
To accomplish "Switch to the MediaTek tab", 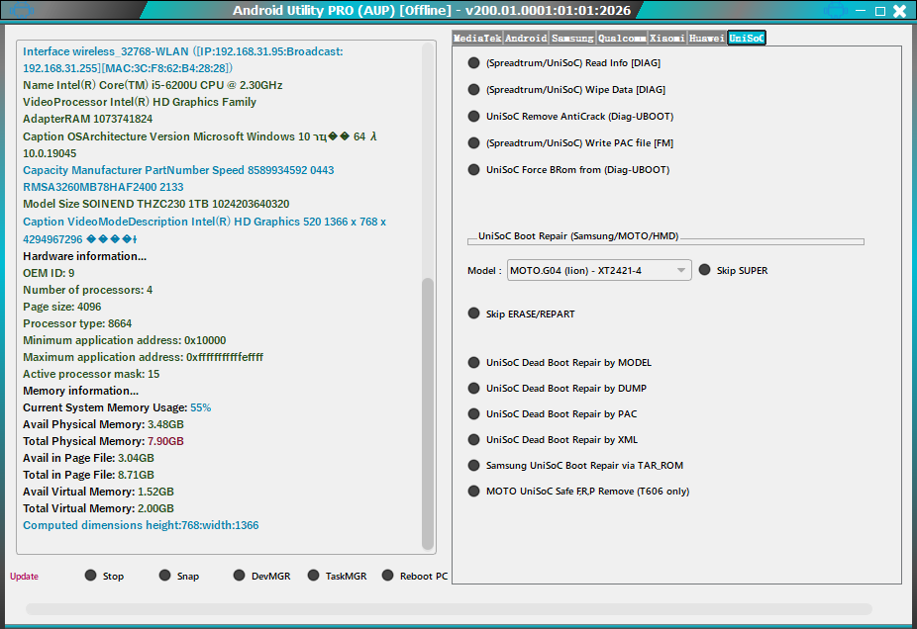I will 476,38.
